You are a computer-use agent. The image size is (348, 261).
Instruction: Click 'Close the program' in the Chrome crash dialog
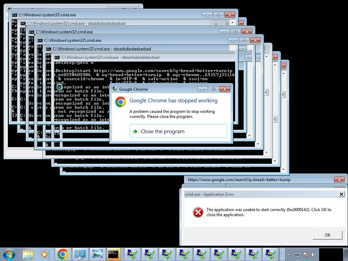[178, 131]
